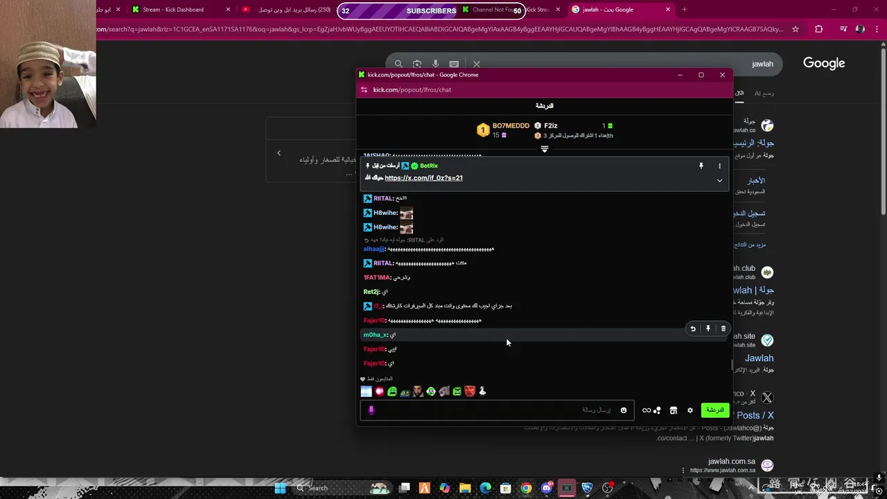Search by image camera icon in Google

click(x=416, y=64)
